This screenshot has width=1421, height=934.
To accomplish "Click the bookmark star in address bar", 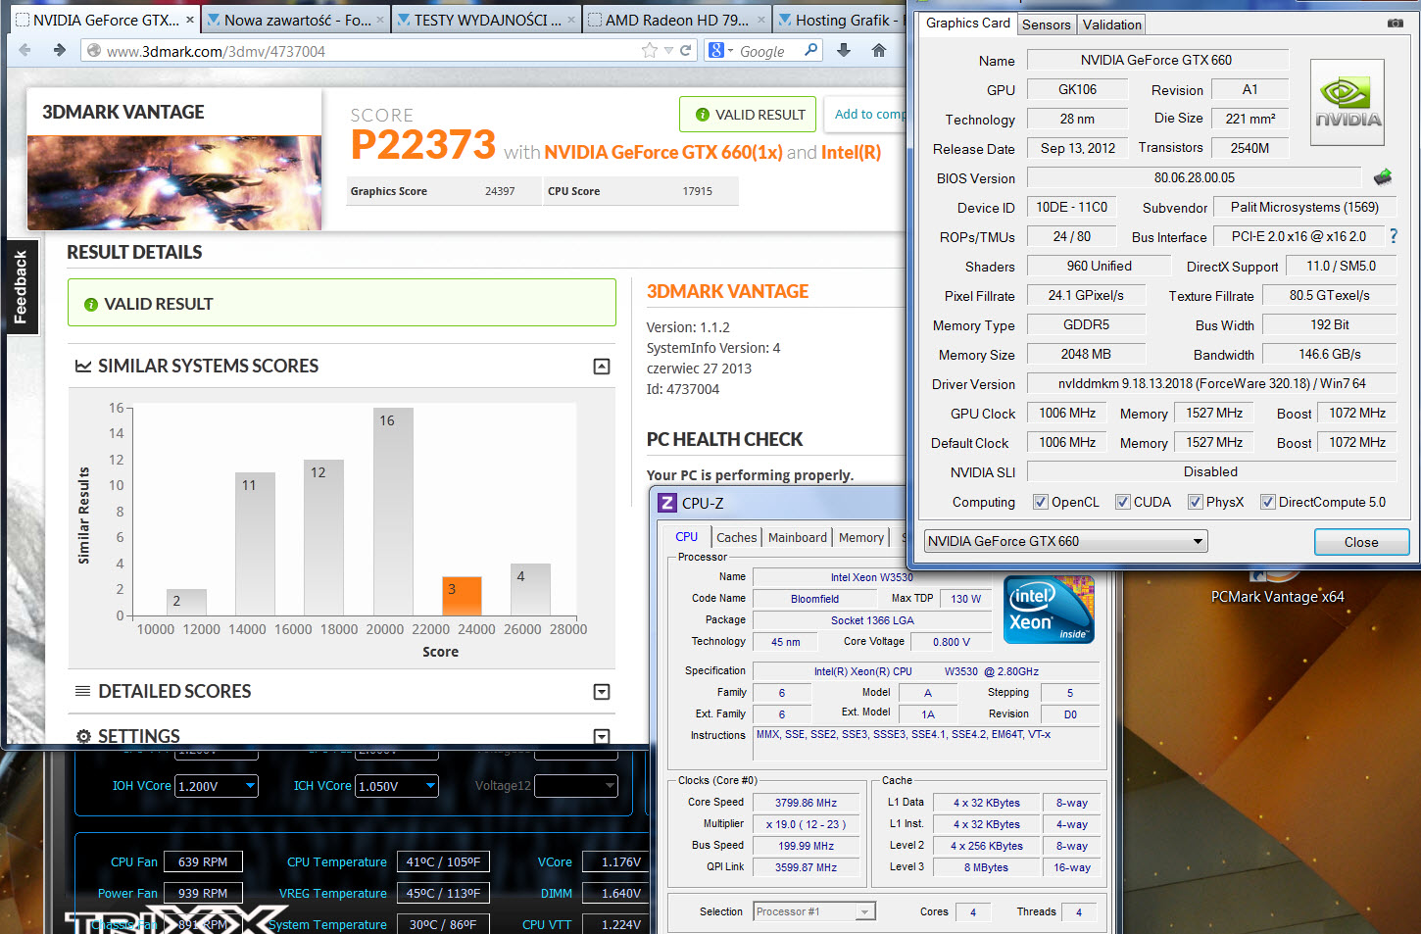I will (649, 50).
